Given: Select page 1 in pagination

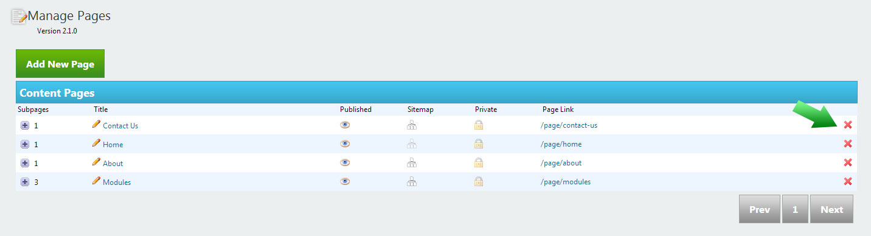Looking at the screenshot, I should point(795,209).
